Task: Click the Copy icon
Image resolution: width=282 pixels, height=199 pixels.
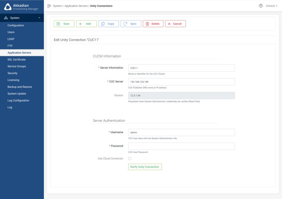Action: coord(104,24)
